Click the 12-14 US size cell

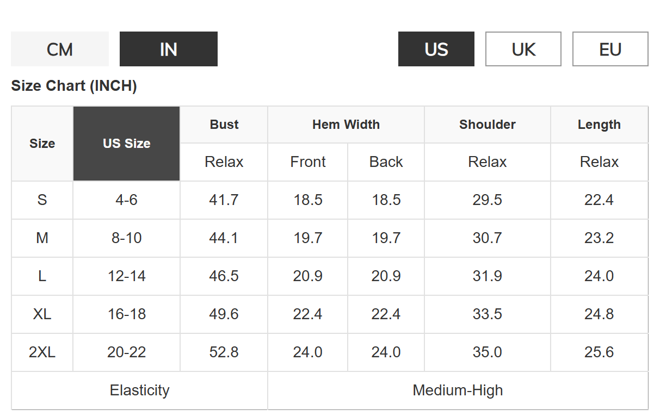coord(127,276)
